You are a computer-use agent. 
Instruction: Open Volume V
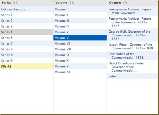80,32
